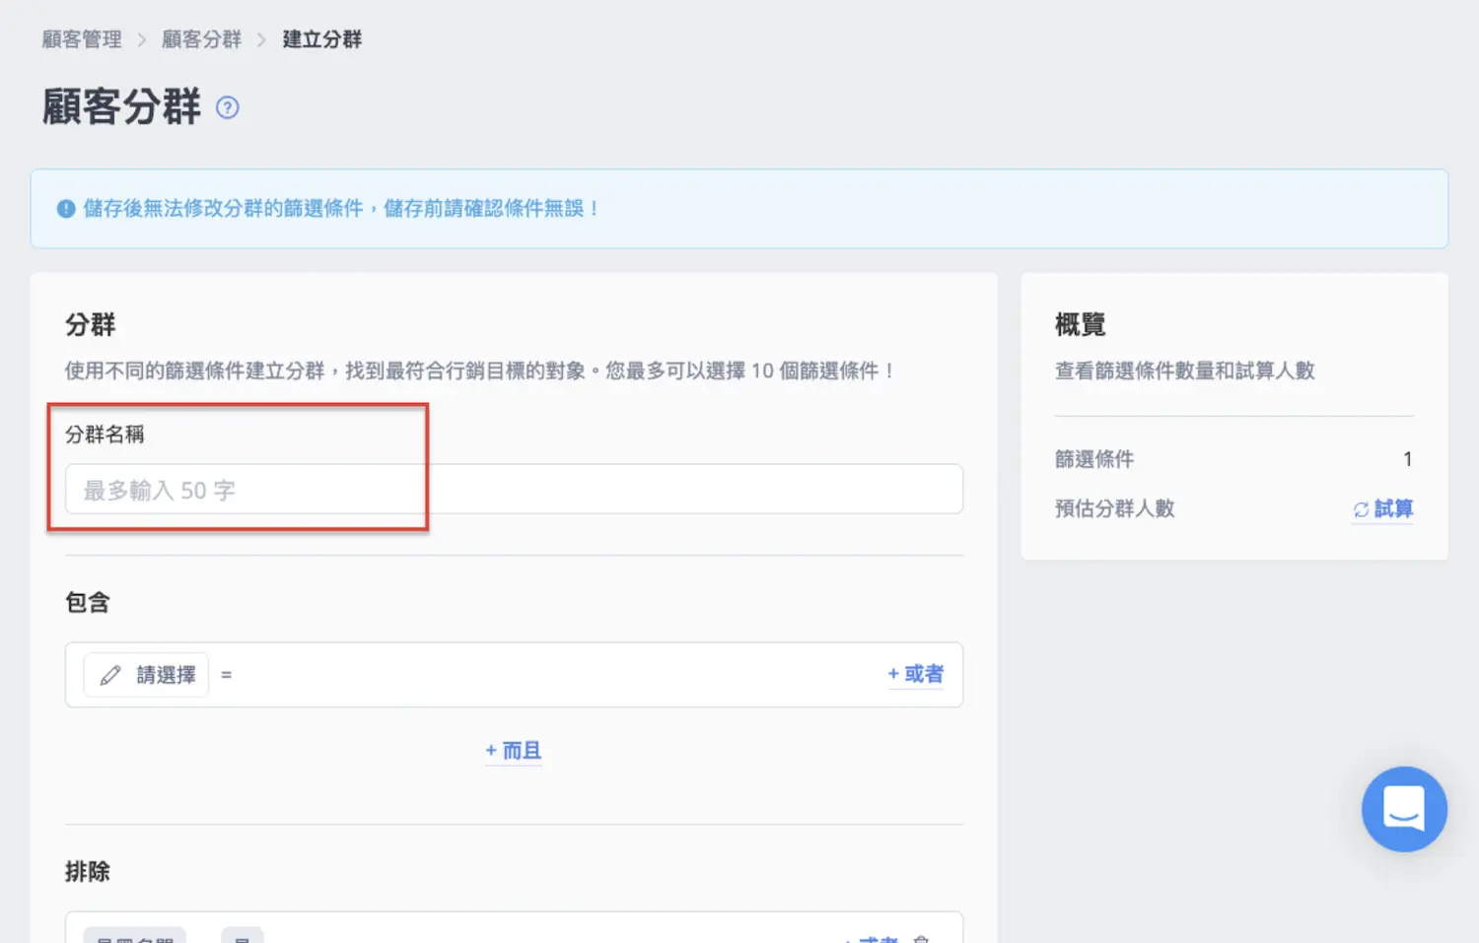Click the plus icon of the 而且 link
The image size is (1479, 943).
coord(491,750)
